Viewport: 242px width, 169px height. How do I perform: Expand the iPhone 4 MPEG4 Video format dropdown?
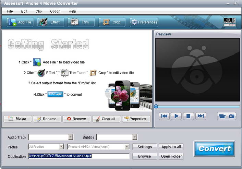coord(127,147)
